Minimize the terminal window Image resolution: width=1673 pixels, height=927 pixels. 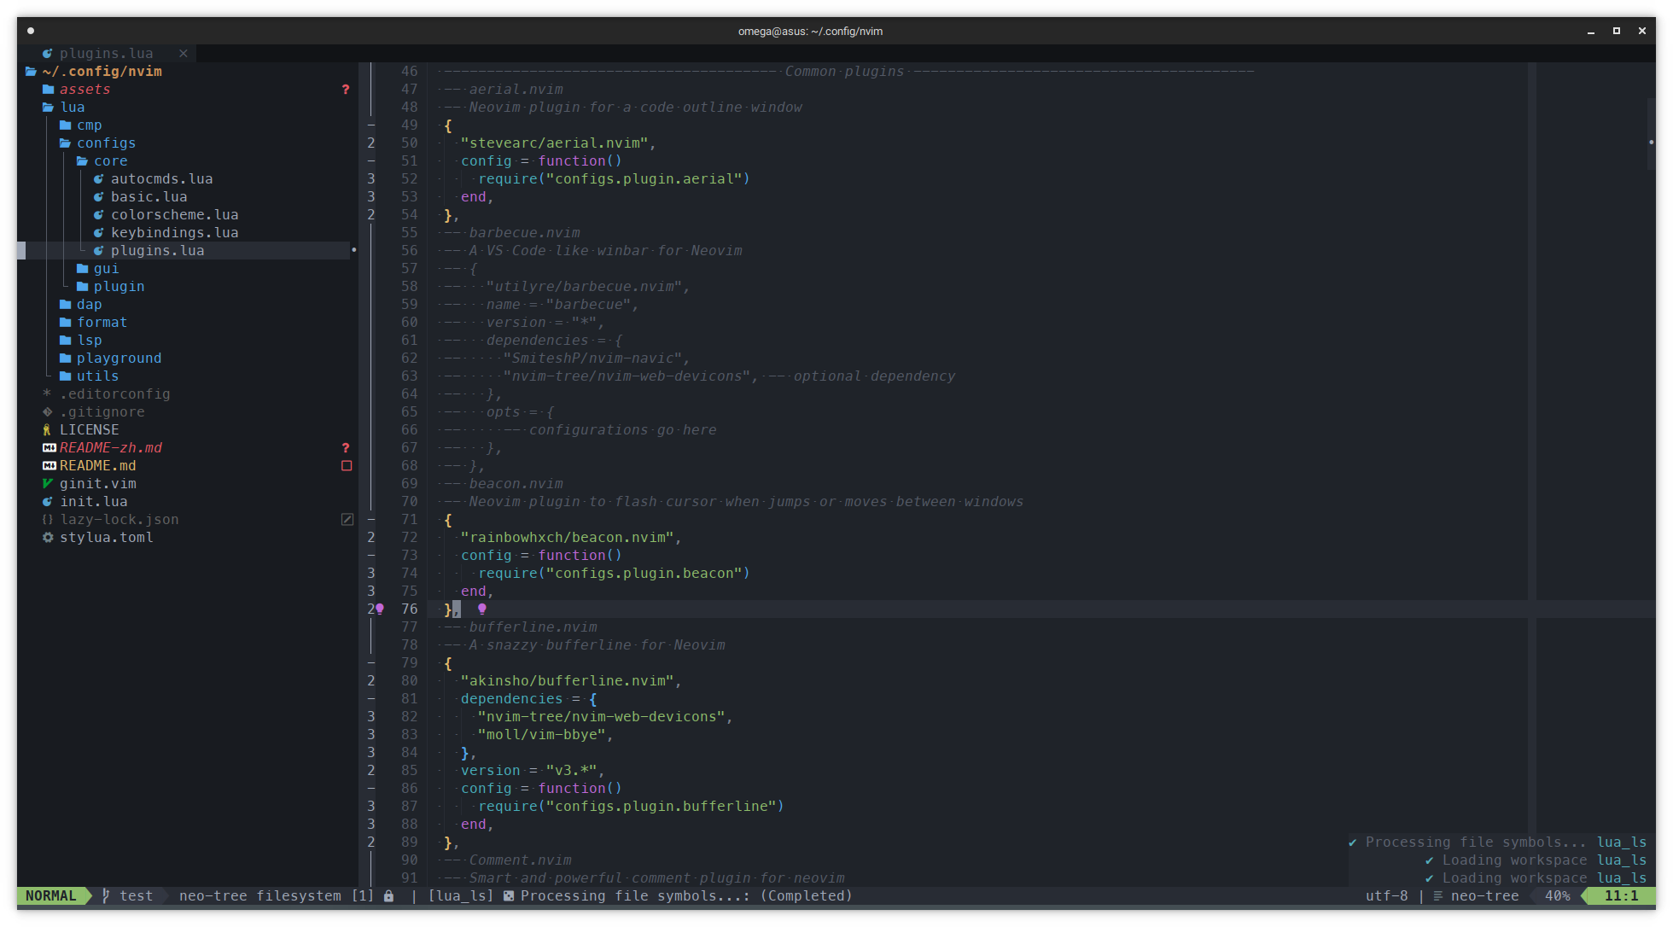tap(1591, 32)
